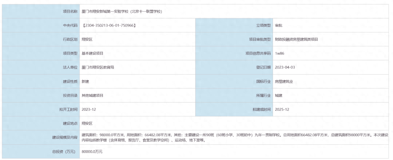The image size is (393, 160).
Task: Click the 中央代码 label cell
Action: click(x=69, y=25)
